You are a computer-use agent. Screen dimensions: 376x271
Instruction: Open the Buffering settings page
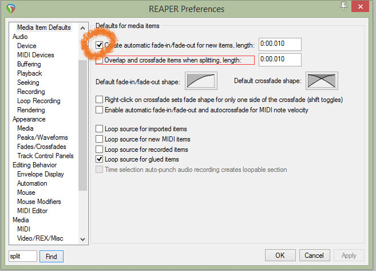(x=29, y=64)
